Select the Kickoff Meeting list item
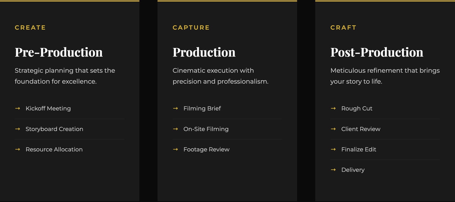 pyautogui.click(x=48, y=108)
